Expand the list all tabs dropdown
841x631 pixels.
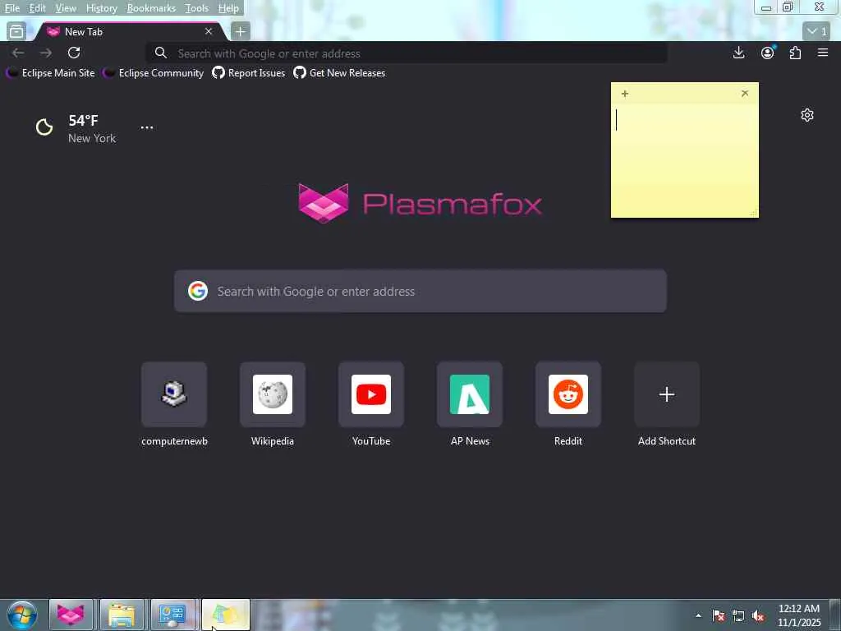coord(817,31)
